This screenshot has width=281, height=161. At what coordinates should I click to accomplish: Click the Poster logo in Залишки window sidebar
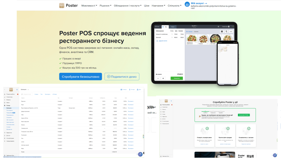click(x=11, y=89)
